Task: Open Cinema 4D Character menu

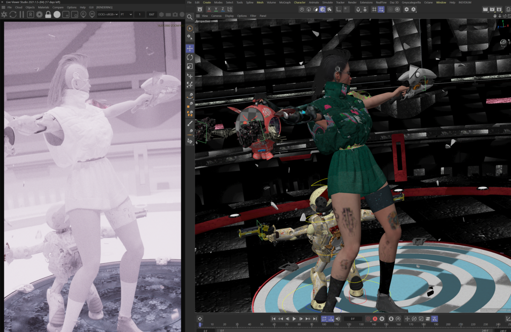Action: click(x=300, y=2)
